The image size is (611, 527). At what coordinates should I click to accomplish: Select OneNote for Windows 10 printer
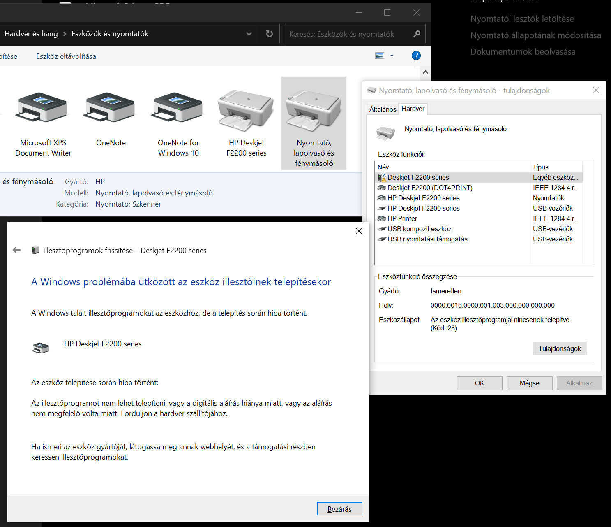(177, 107)
